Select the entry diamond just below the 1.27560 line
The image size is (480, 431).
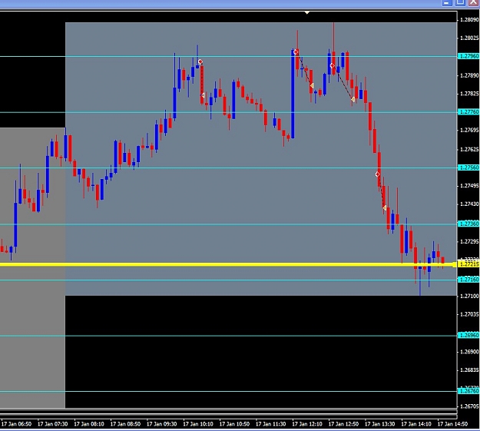pyautogui.click(x=377, y=174)
